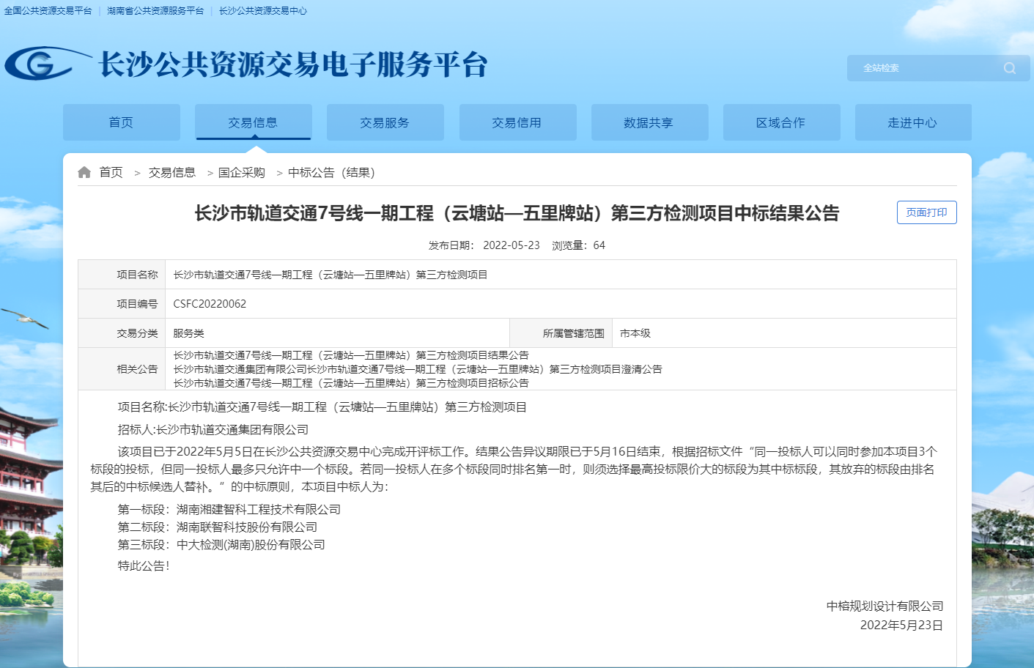1034x668 pixels.
Task: Go to the 交易信用 tab
Action: 517,122
